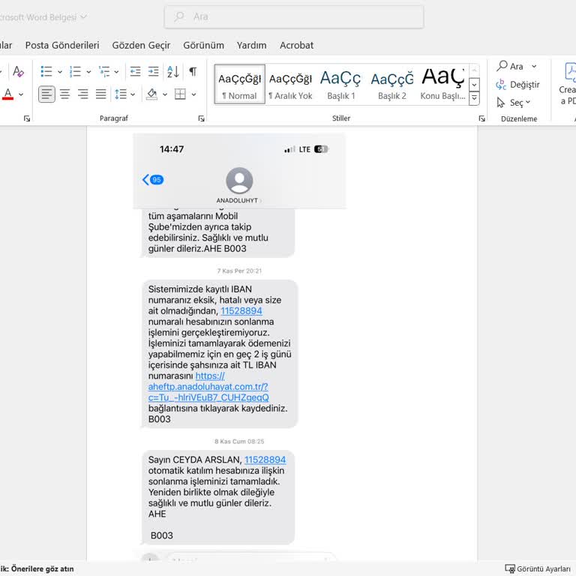The width and height of the screenshot is (576, 576).
Task: Open Posta Gönderileri tab
Action: coord(62,45)
